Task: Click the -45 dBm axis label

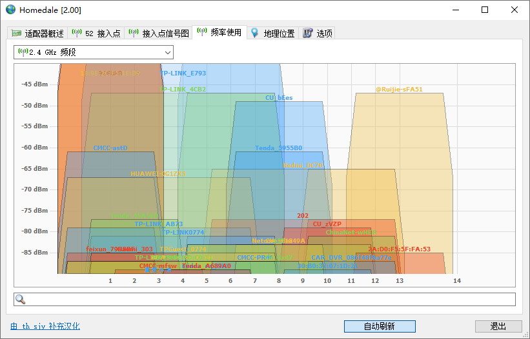Action: (35, 84)
